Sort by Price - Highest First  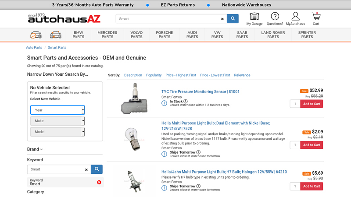pyautogui.click(x=181, y=75)
